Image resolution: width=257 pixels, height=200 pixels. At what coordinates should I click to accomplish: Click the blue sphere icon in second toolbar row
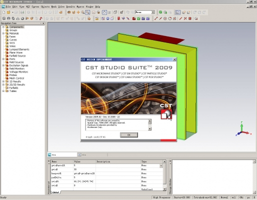(107, 18)
